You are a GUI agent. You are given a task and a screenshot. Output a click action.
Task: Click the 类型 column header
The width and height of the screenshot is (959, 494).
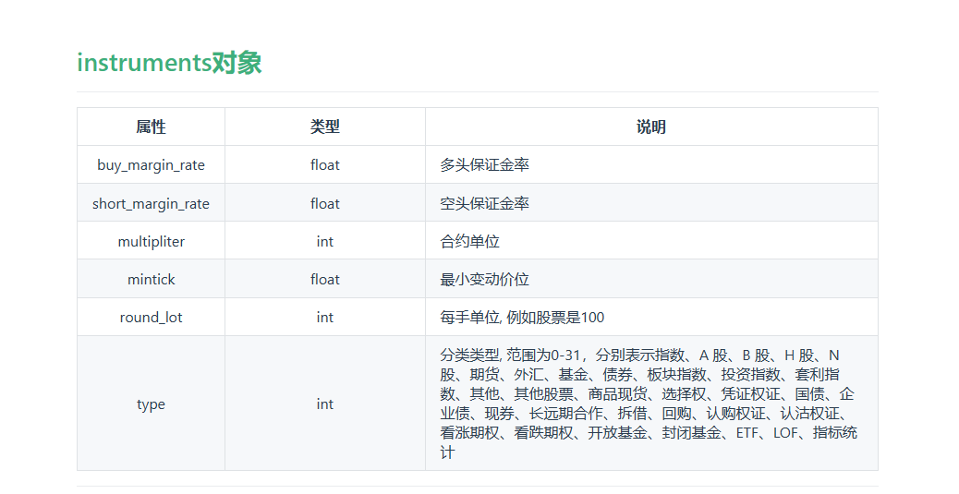[x=325, y=127]
